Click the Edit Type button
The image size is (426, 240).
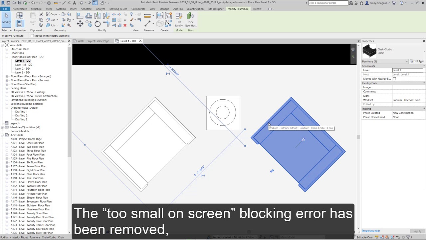tap(417, 61)
